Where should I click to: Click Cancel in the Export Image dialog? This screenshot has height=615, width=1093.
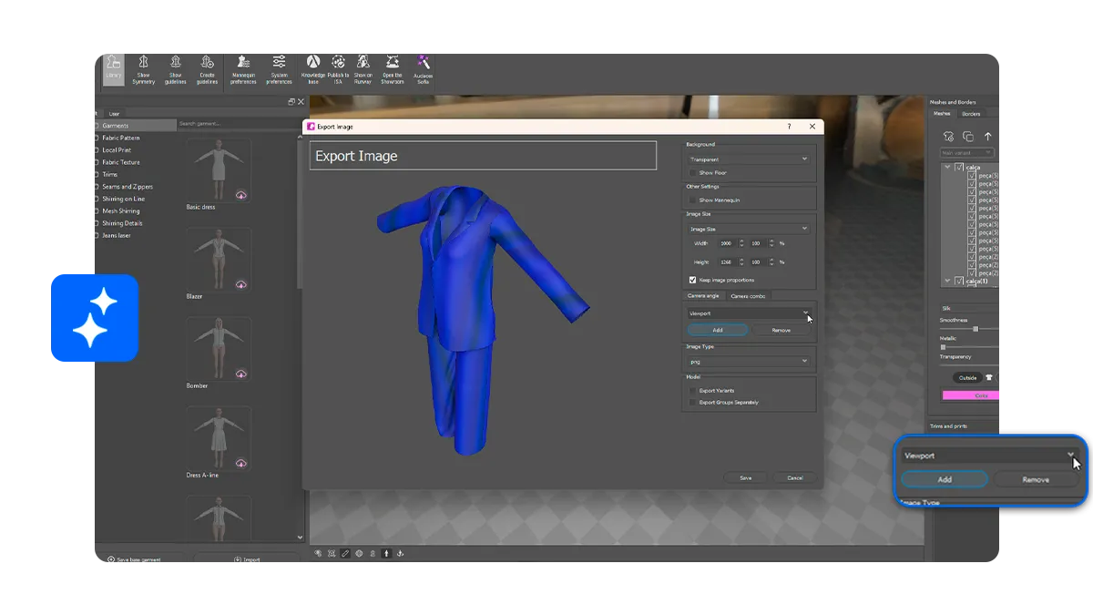(x=795, y=477)
